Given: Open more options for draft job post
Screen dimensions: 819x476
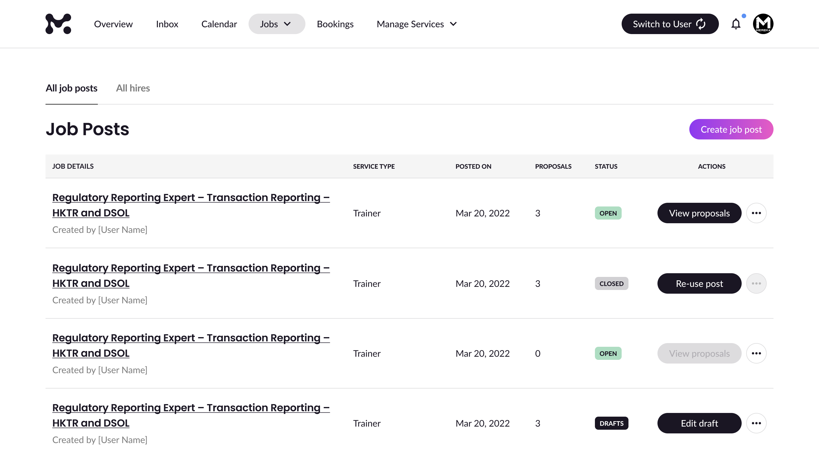Looking at the screenshot, I should click(x=756, y=423).
